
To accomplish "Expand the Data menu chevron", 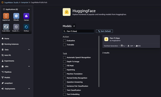I will 29,50.
